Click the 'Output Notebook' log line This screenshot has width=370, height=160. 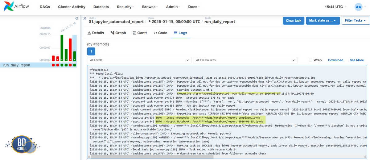pyautogui.click(x=210, y=121)
